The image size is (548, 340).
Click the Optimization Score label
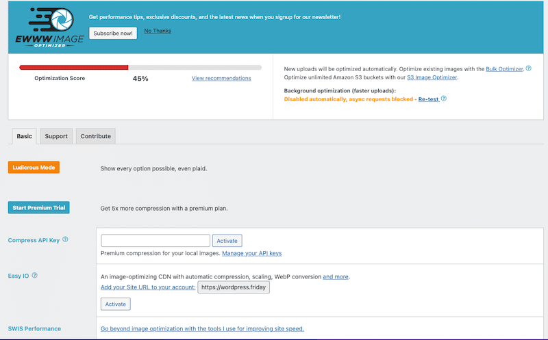click(x=60, y=78)
